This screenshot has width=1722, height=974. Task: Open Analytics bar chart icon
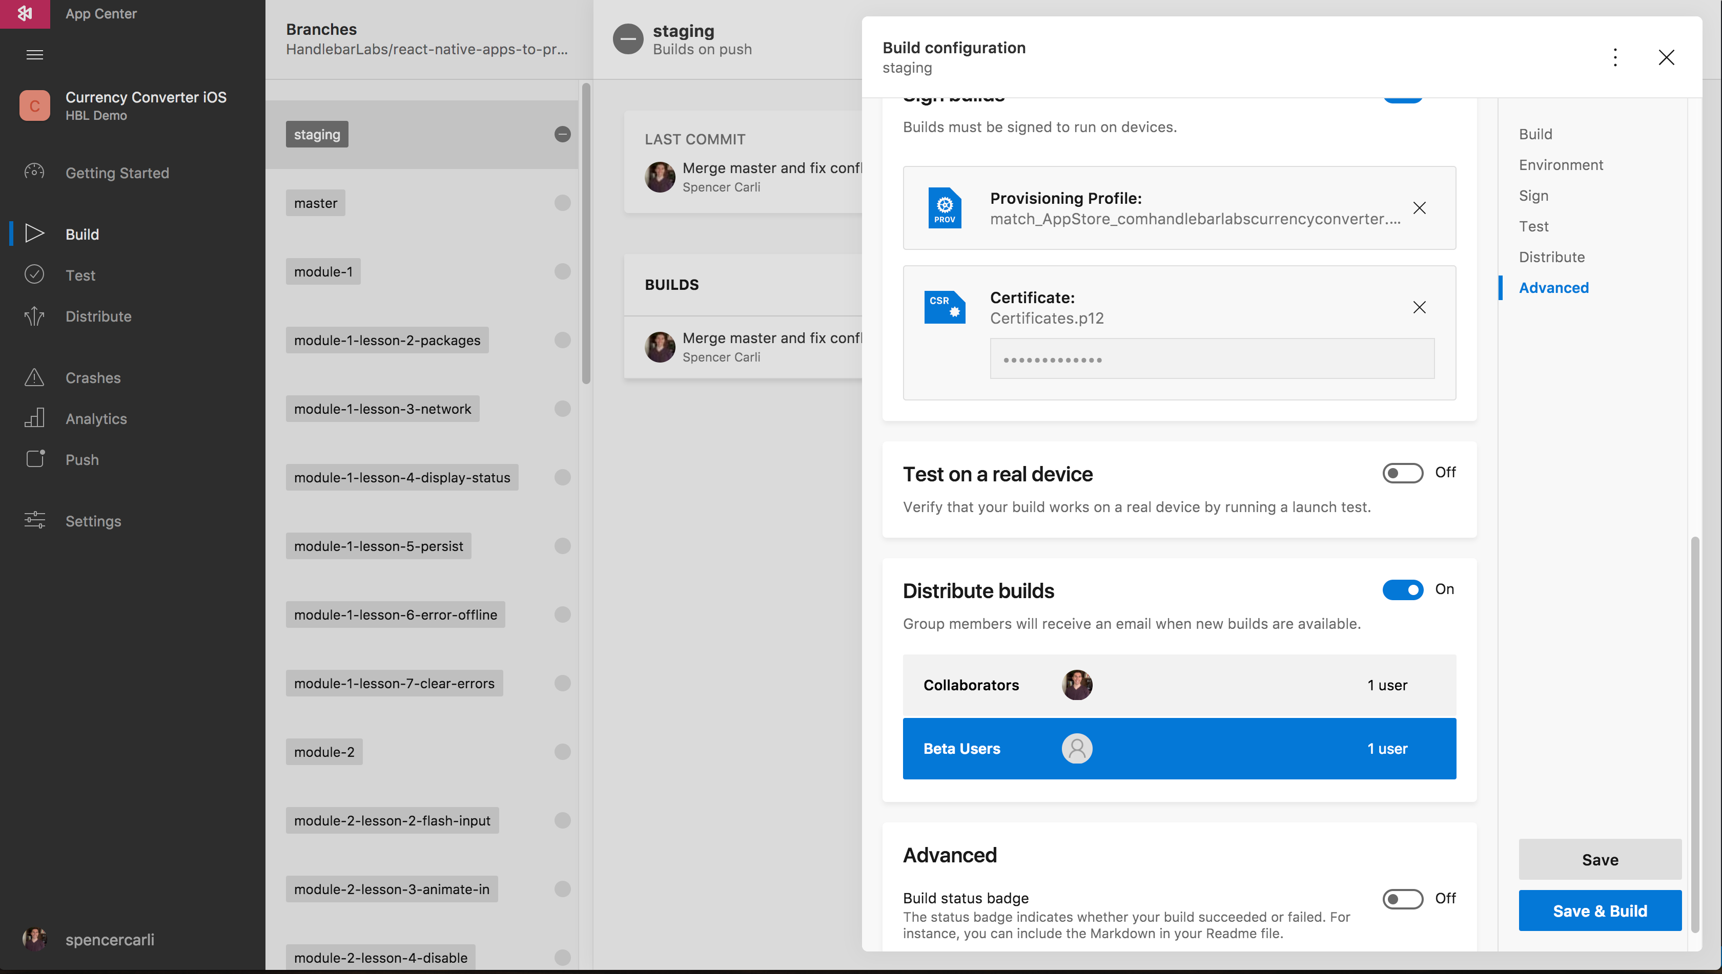point(34,418)
